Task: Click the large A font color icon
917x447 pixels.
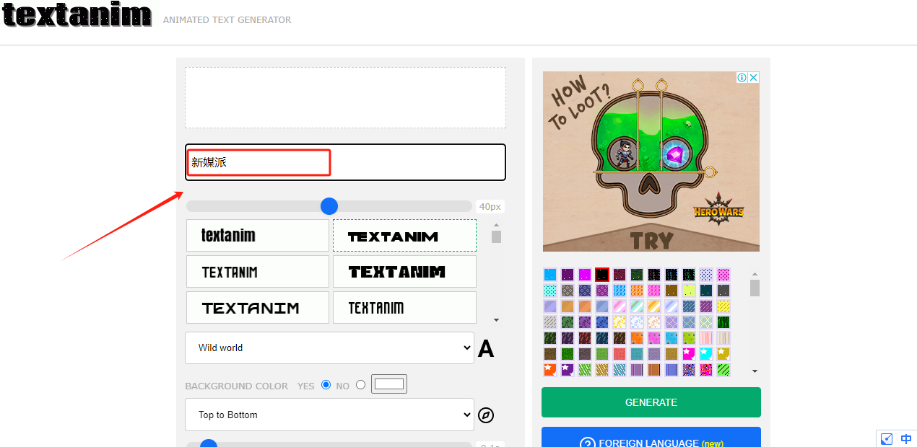Action: [486, 349]
